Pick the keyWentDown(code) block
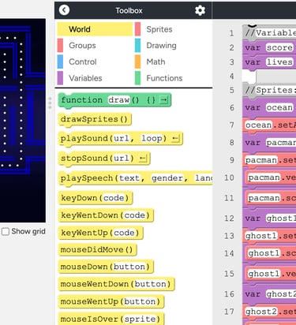This screenshot has height=325, width=296. [106, 215]
